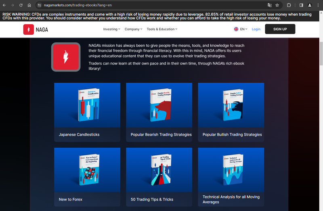323x211 pixels.
Task: Click the page vertical scrollbar thumb
Action: 321,54
